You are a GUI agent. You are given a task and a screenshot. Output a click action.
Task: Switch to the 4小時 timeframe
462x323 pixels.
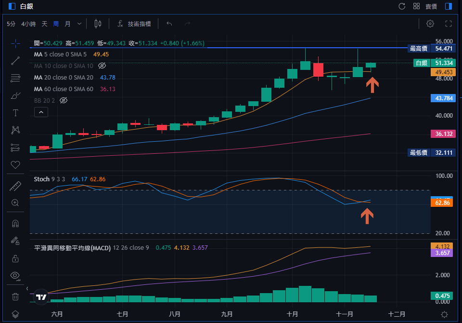[28, 24]
